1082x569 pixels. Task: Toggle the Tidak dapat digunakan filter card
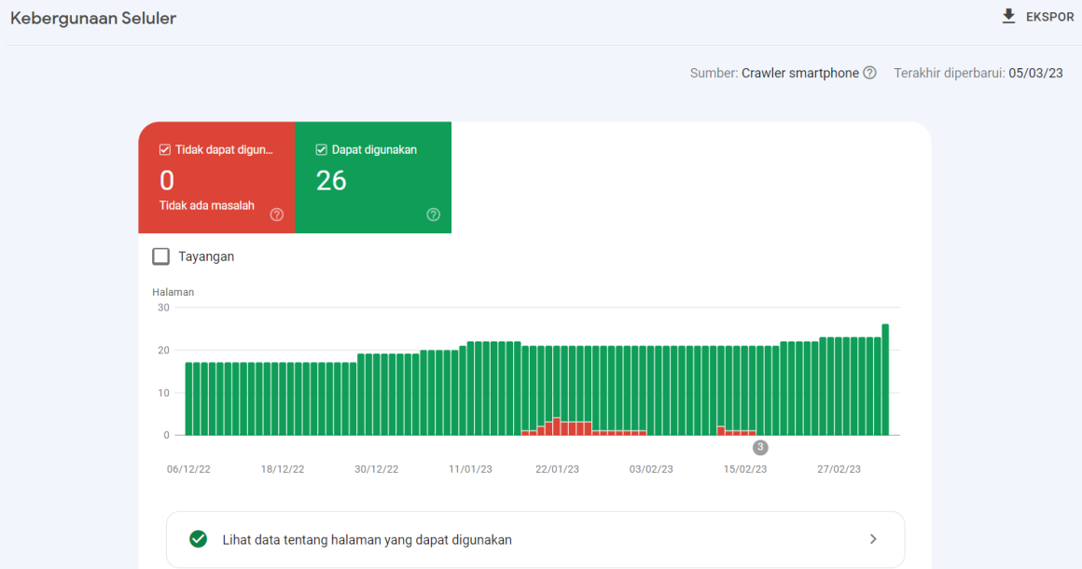pos(216,177)
